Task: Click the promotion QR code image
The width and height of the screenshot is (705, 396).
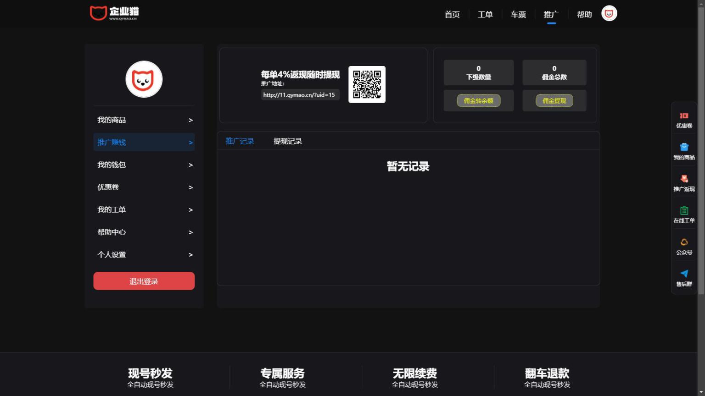Action: [x=367, y=84]
